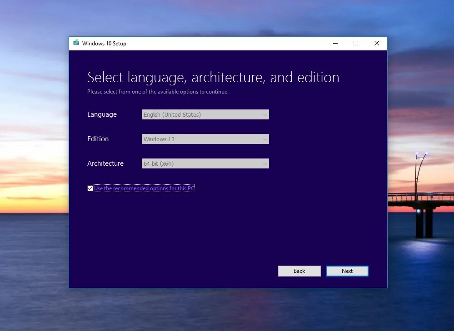The height and width of the screenshot is (331, 454).
Task: Click the 'Architecture' field label
Action: tap(105, 163)
